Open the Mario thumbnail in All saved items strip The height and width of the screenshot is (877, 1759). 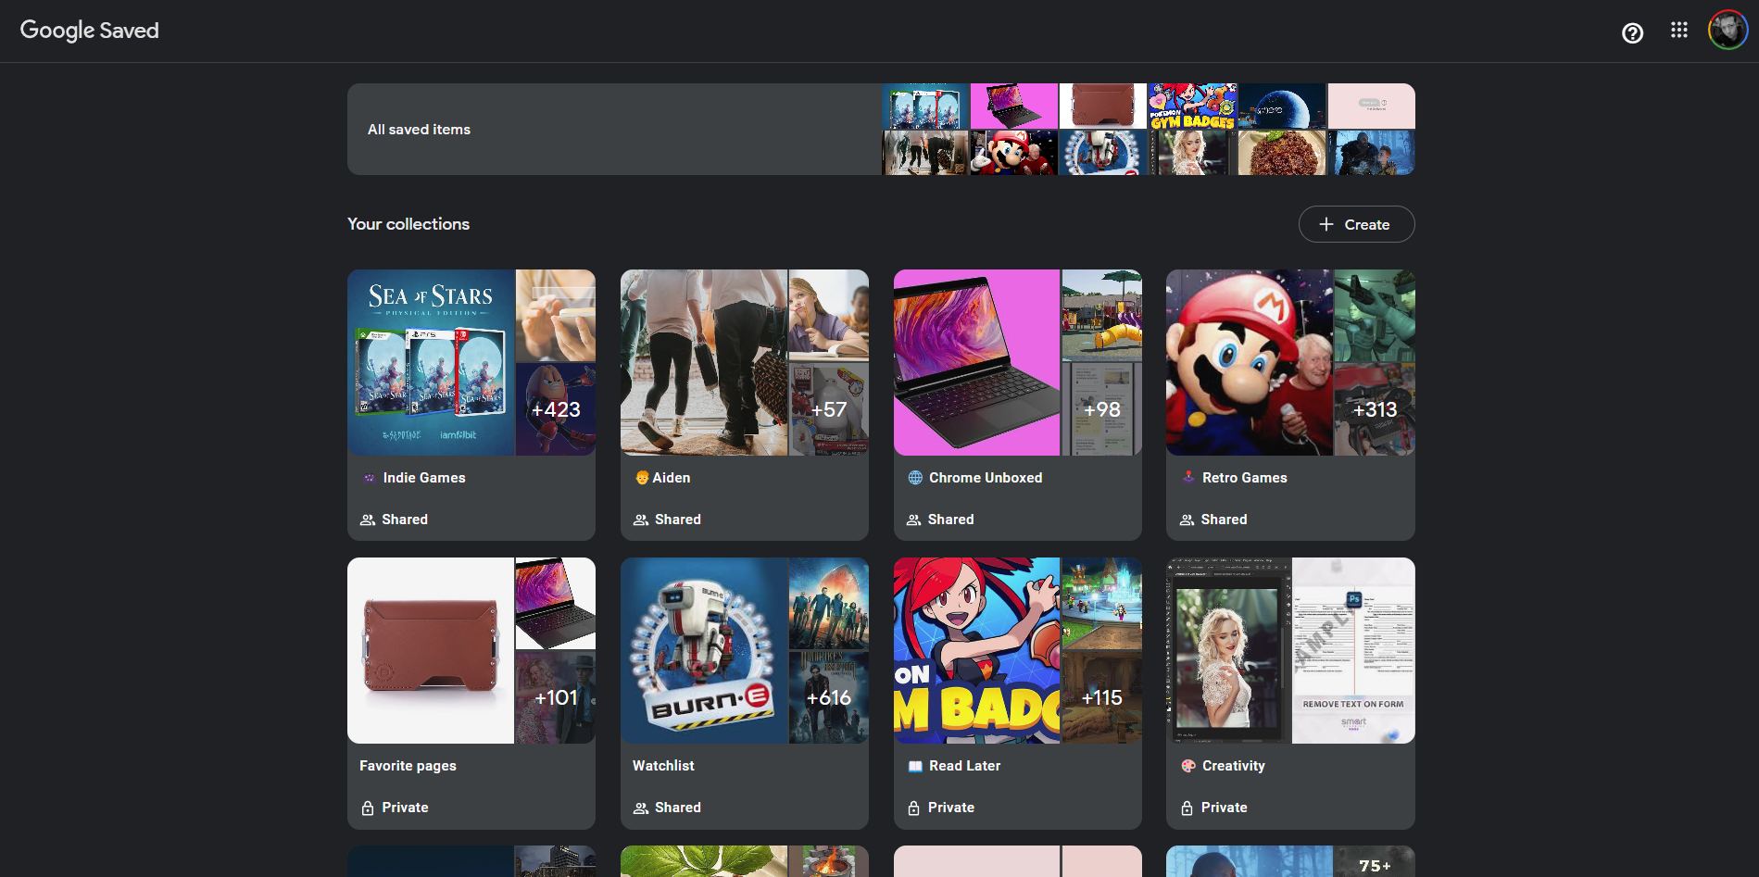pyautogui.click(x=1013, y=153)
